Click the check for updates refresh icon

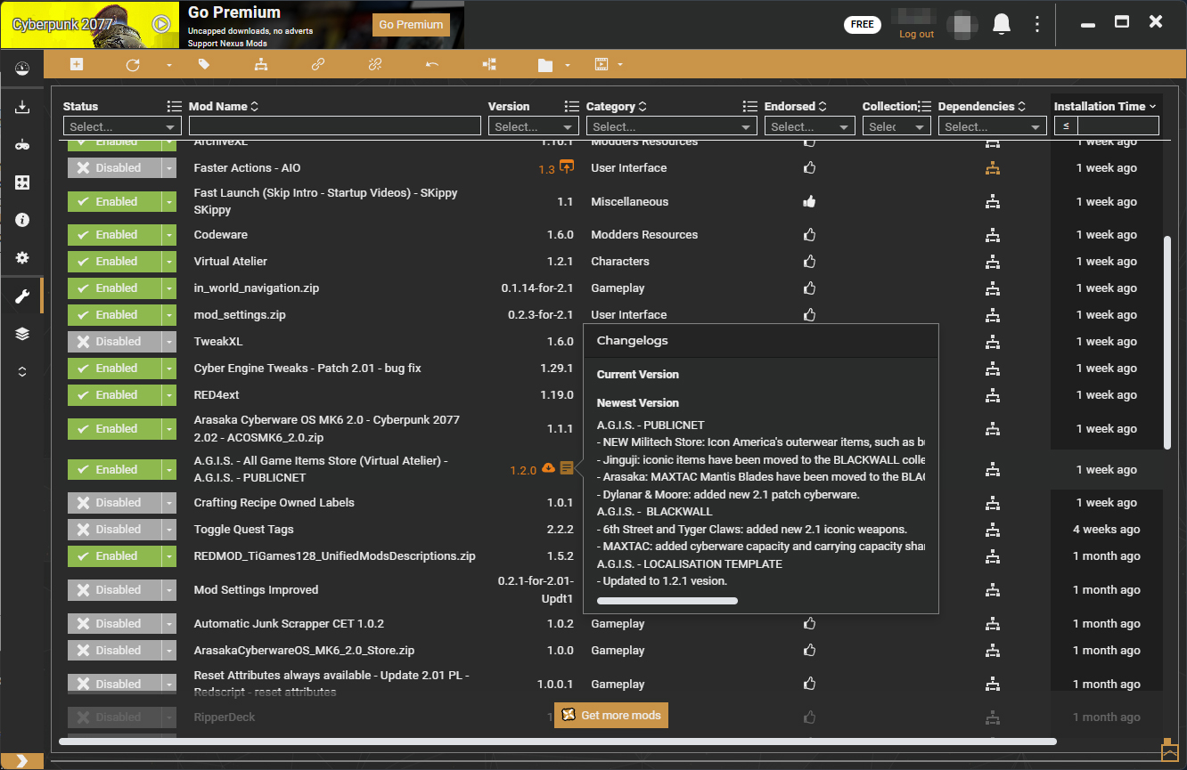133,64
